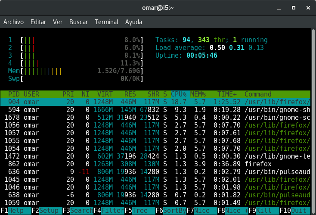Click F4 Filter in htop footer
Viewport: 316px width, 215px height.
click(x=109, y=211)
